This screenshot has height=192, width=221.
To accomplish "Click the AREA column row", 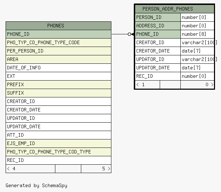I will click(x=58, y=59).
